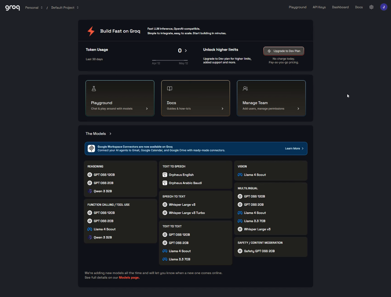Click the Upgrade to Dev Plan button

click(284, 51)
